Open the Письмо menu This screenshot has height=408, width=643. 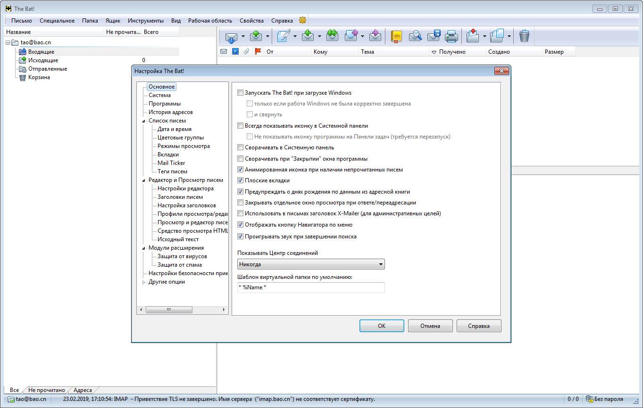pyautogui.click(x=22, y=21)
